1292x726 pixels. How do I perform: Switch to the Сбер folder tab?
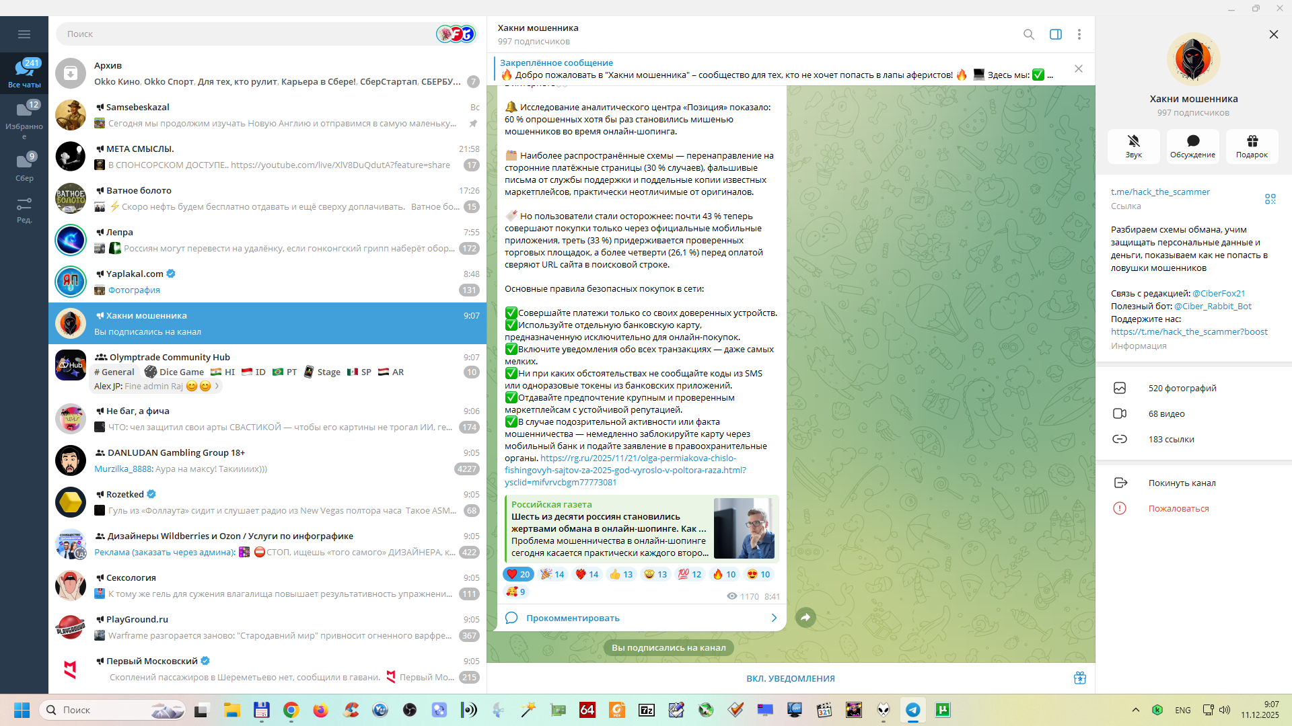click(x=24, y=167)
